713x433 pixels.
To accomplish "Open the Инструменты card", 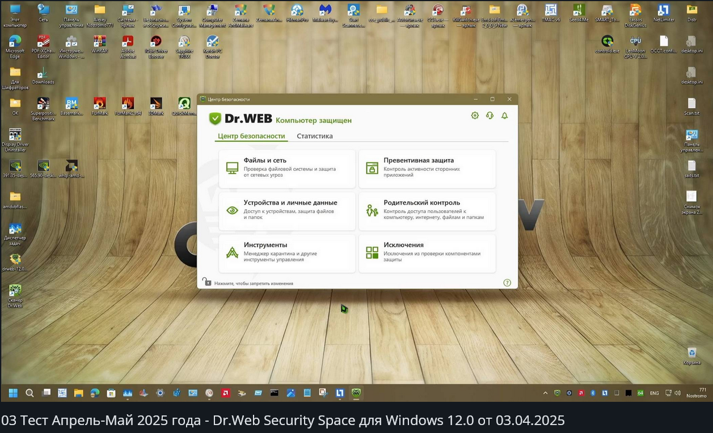I will coord(287,253).
